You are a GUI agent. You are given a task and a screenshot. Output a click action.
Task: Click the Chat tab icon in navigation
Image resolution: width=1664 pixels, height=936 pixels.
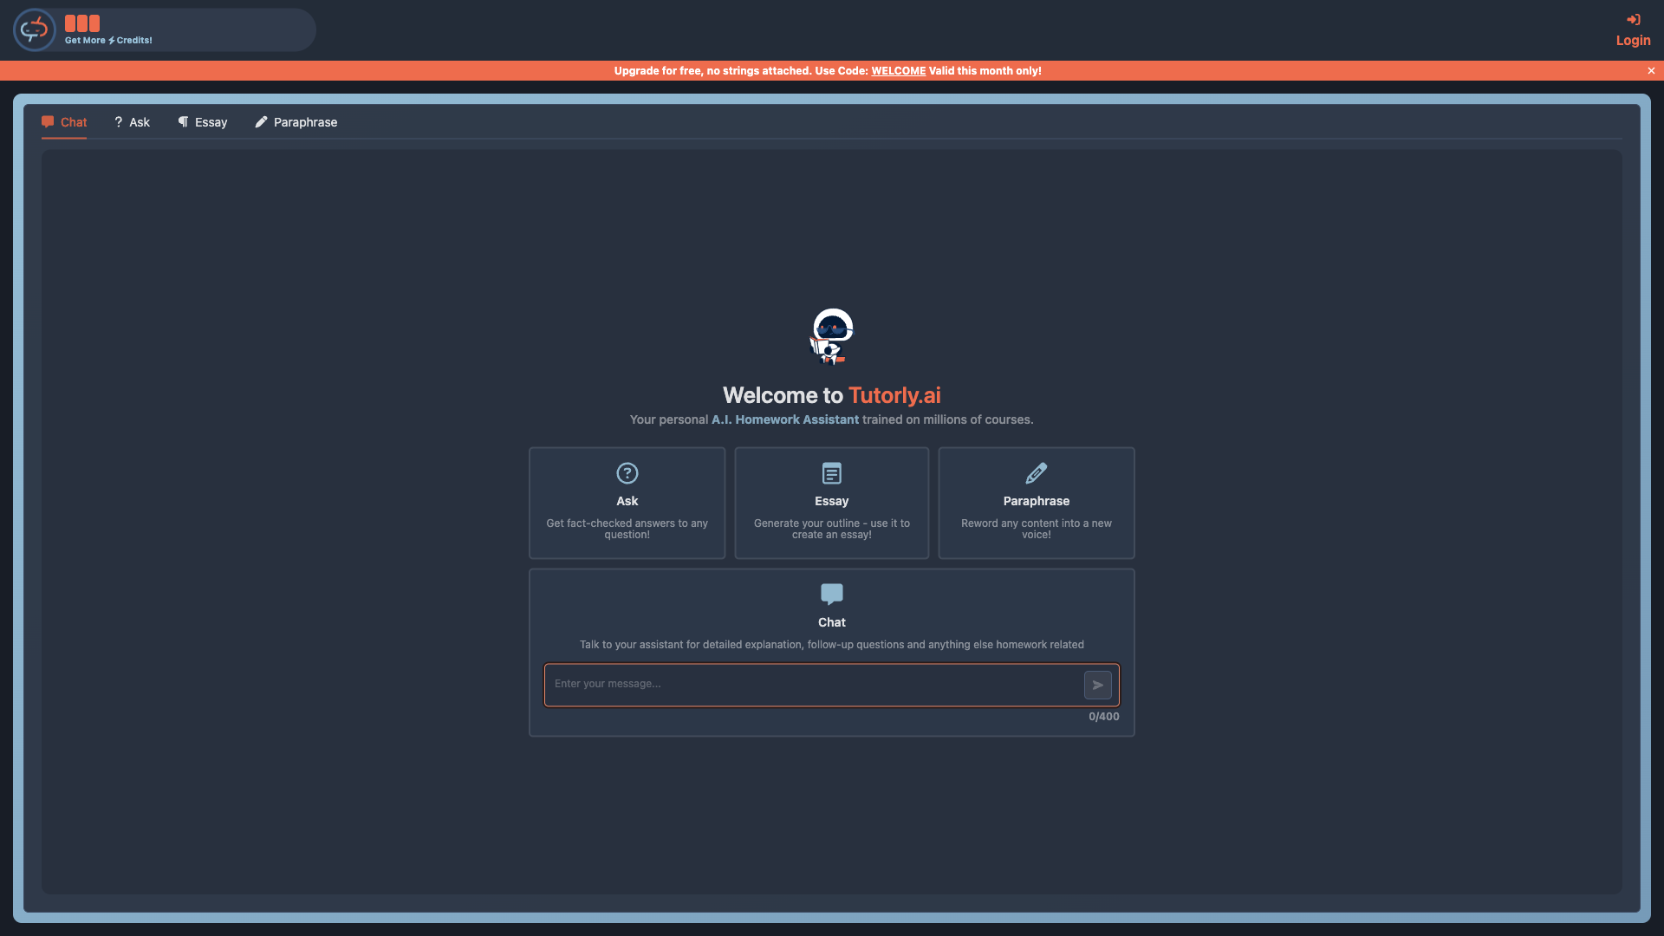(48, 121)
